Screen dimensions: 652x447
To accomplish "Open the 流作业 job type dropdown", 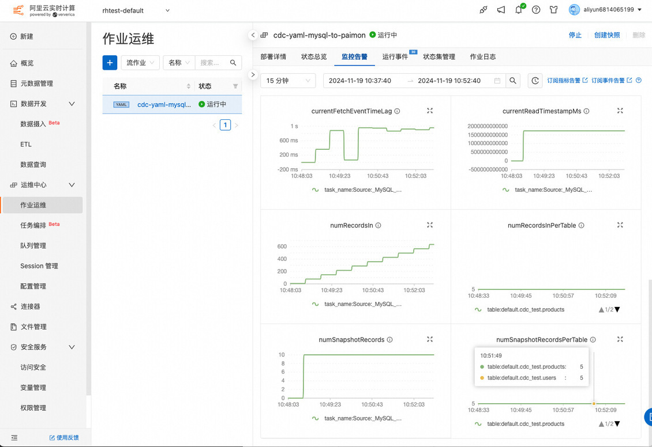I will pos(140,62).
